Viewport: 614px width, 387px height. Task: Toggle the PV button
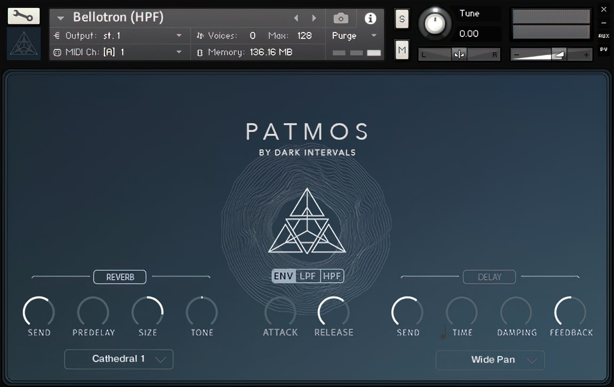tap(603, 49)
